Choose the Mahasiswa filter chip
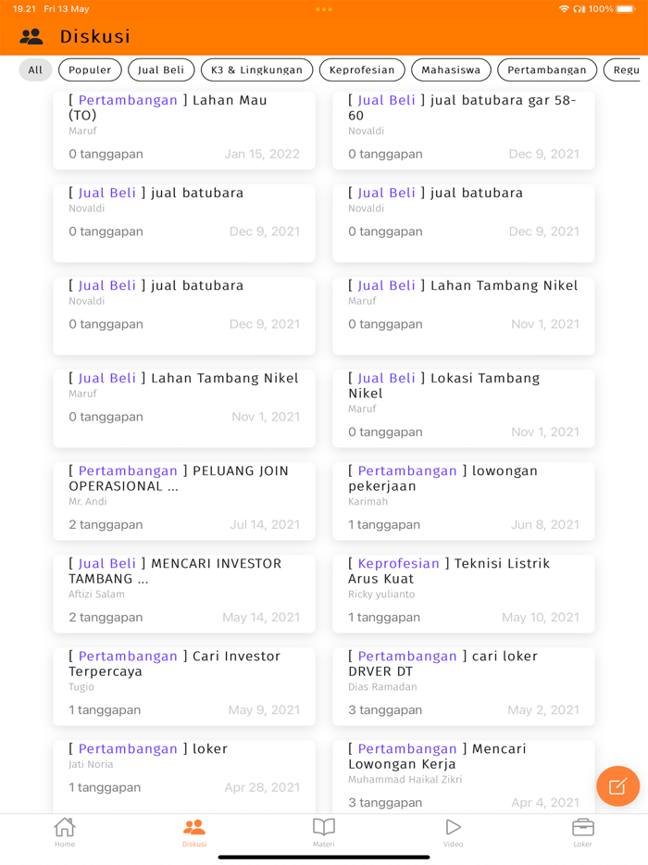The image size is (648, 865). [x=451, y=69]
